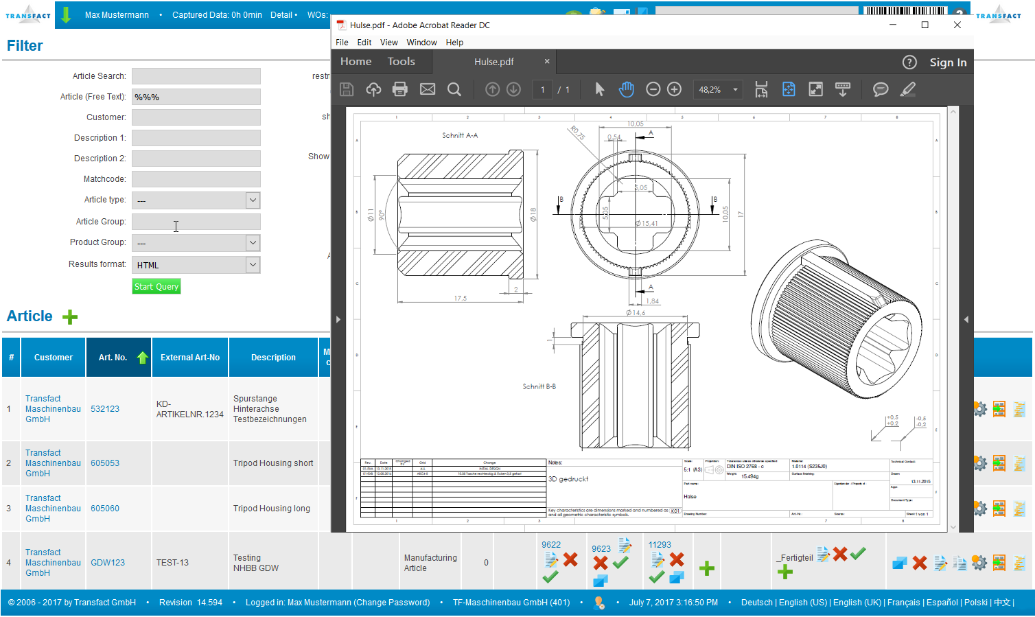Screen dimensions: 1035x617
Task: Click Article (Free Text) field
Action: coord(196,97)
